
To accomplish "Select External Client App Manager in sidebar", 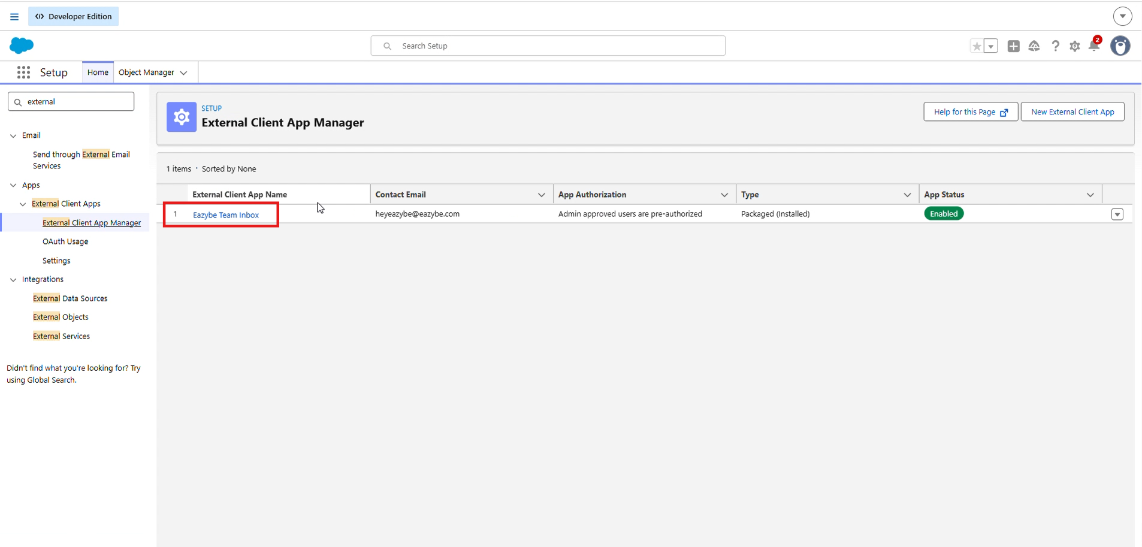I will [x=92, y=223].
